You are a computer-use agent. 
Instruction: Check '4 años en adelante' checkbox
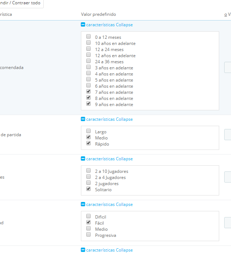tap(88, 73)
